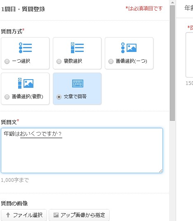Image resolution: width=193 pixels, height=221 pixels.
Task: Click the 1問目・質問登録 heading
Action: coord(23,9)
